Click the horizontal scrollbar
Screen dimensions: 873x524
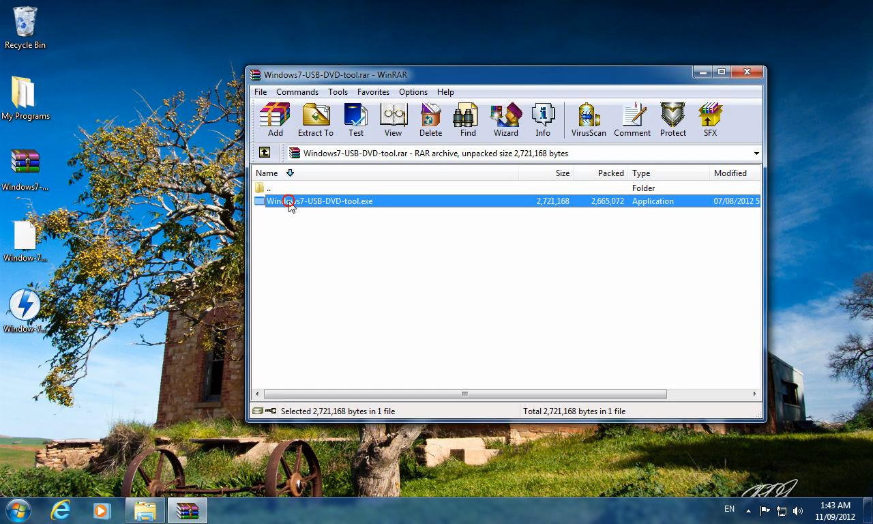(x=464, y=394)
